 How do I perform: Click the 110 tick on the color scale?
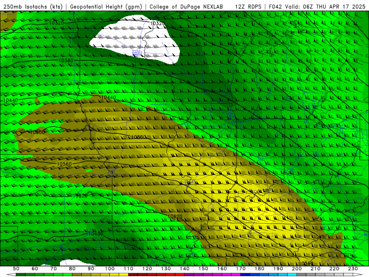tap(129, 269)
